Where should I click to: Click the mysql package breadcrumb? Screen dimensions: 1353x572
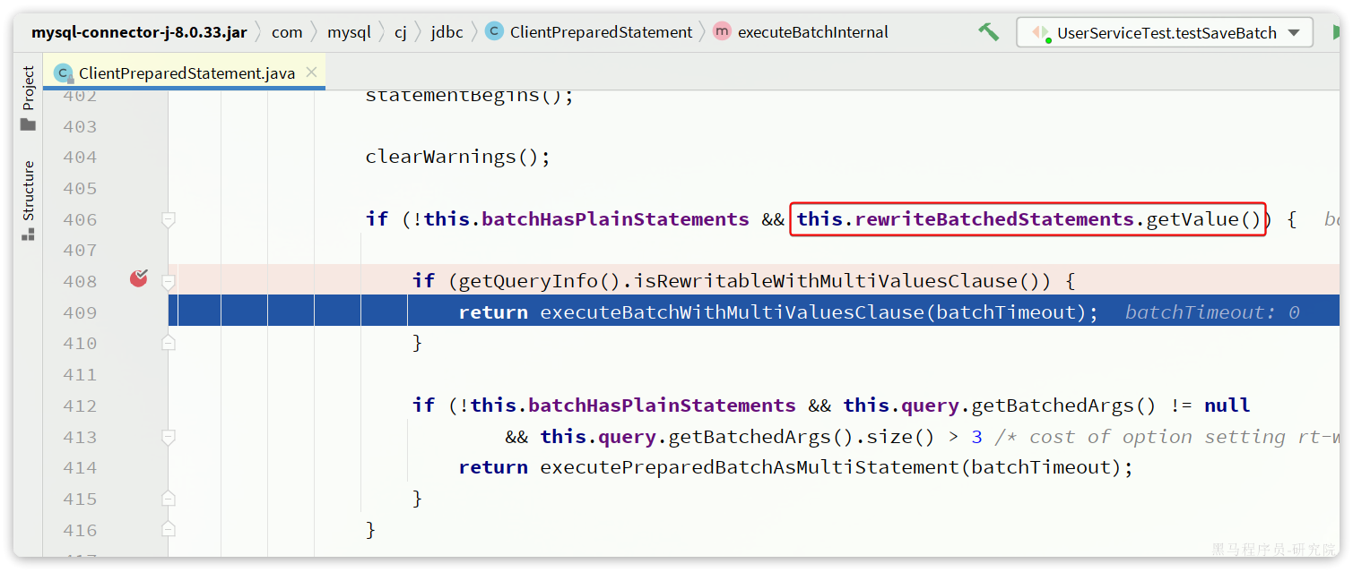point(349,32)
